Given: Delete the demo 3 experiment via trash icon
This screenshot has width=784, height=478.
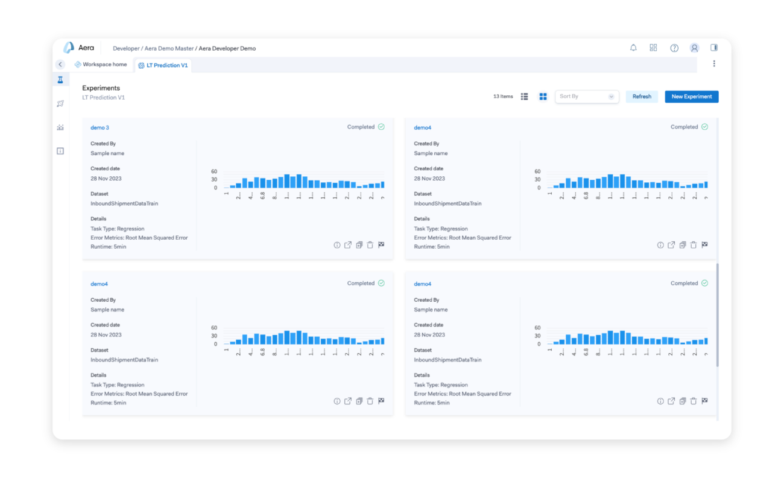Looking at the screenshot, I should 370,245.
